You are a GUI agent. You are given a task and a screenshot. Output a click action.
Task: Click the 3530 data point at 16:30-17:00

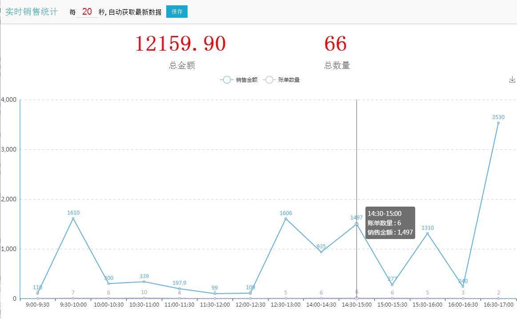point(498,123)
